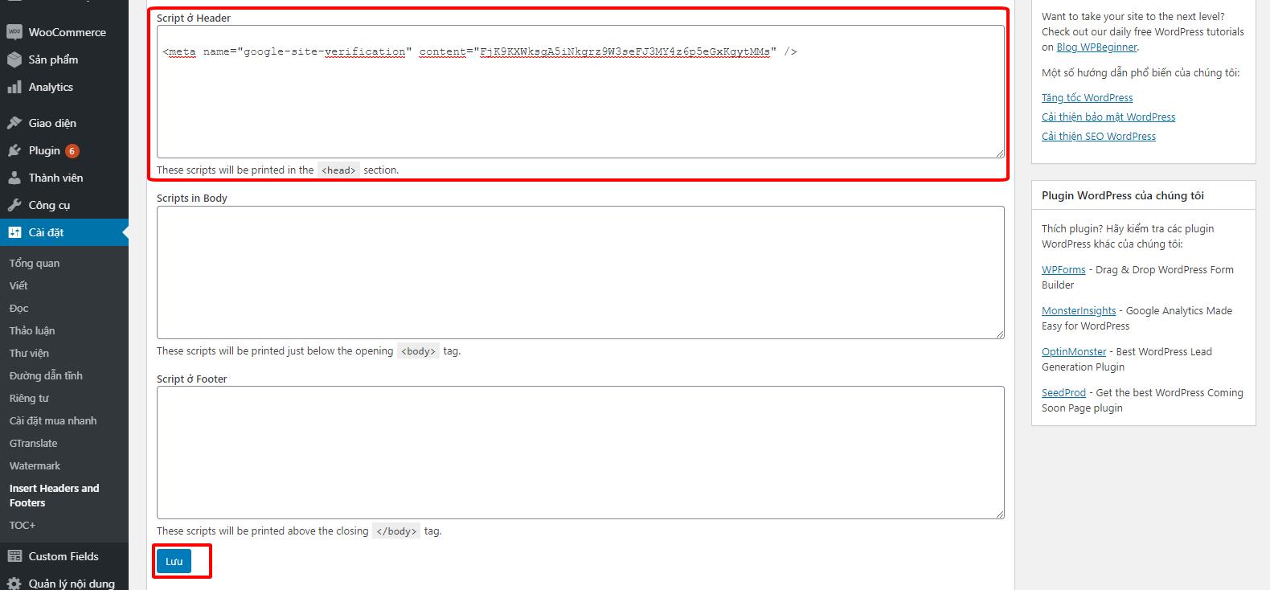Click inside the Scripts in Body textarea
The height and width of the screenshot is (590, 1270).
(x=580, y=272)
